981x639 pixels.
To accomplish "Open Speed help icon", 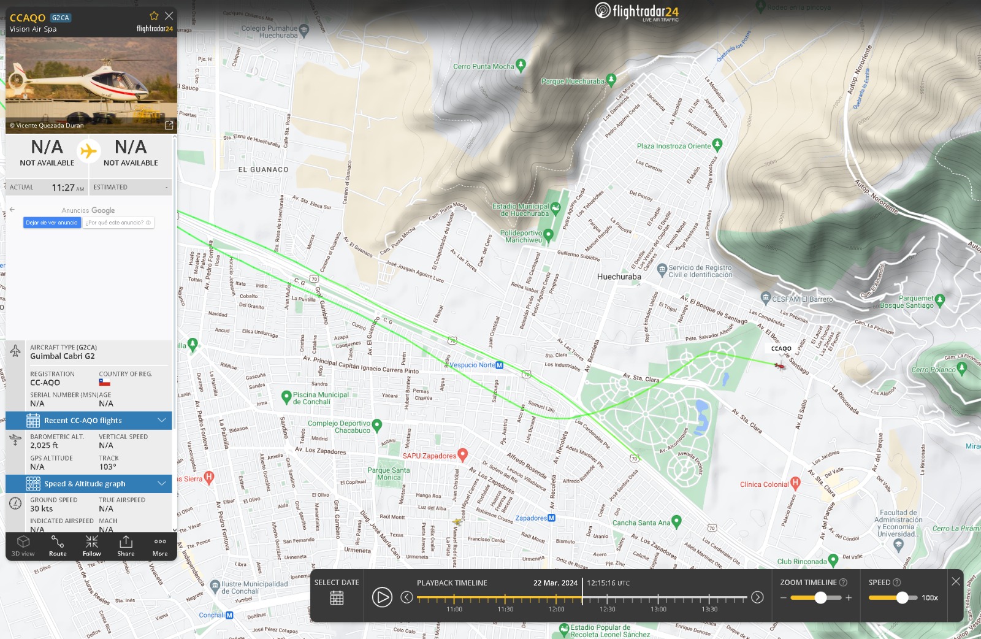I will [897, 583].
